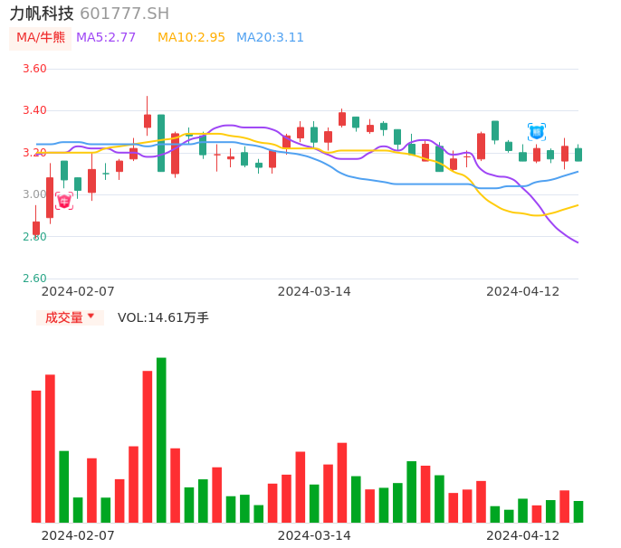Click 2024-04-12 date under price chart
Screen dimensions: 621x548
(523, 291)
